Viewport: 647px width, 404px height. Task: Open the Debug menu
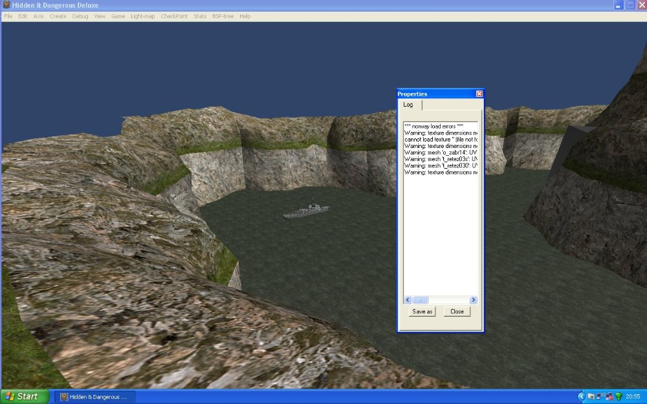(x=80, y=16)
